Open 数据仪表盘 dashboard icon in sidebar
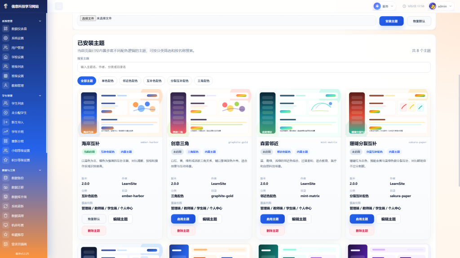 pos(5,29)
